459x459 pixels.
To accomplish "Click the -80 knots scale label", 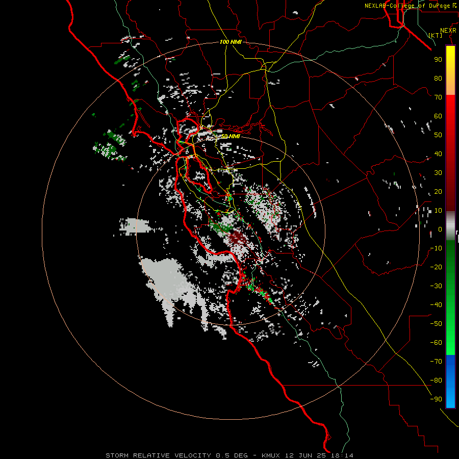I will point(436,380).
